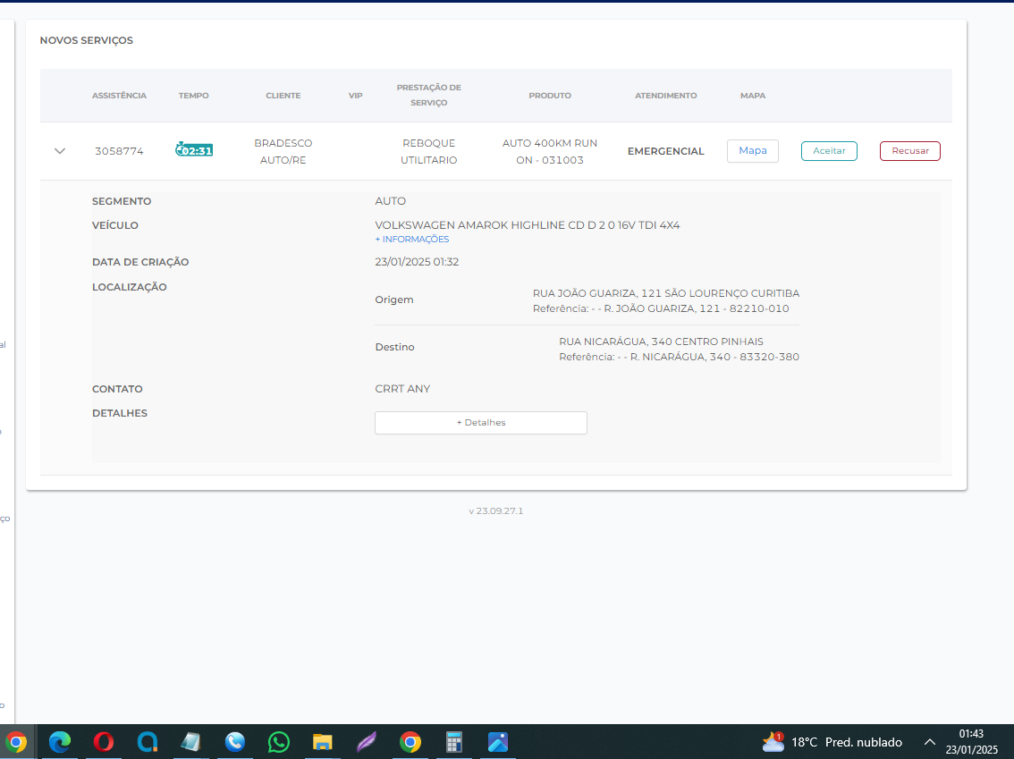The image size is (1014, 759).
Task: Open Microsoft Edge from taskbar
Action: point(60,742)
